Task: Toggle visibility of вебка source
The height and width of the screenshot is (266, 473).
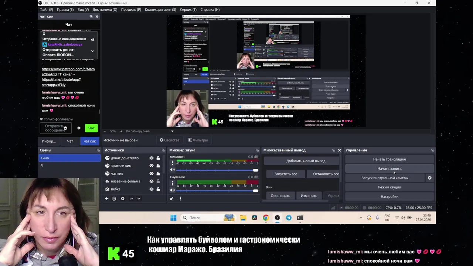Action: pos(151,189)
